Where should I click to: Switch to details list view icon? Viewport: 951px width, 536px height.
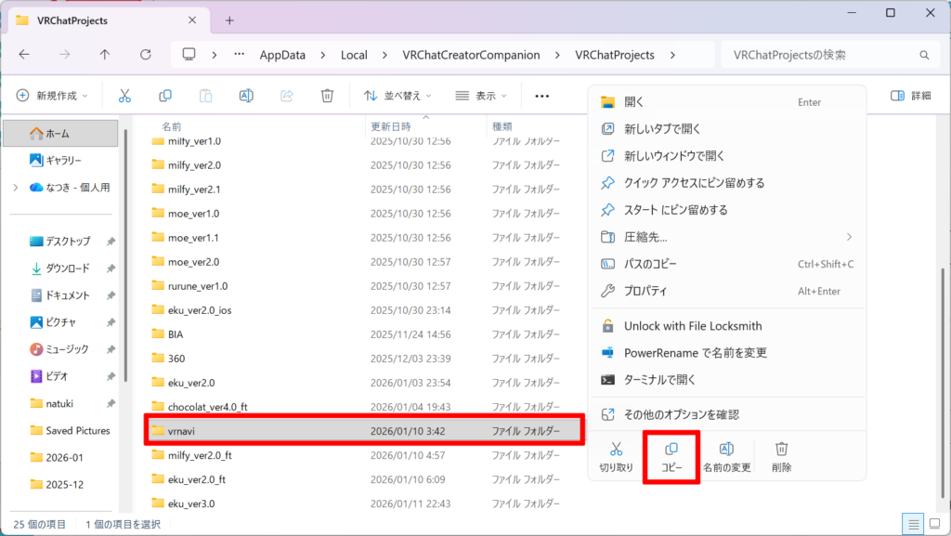point(914,524)
